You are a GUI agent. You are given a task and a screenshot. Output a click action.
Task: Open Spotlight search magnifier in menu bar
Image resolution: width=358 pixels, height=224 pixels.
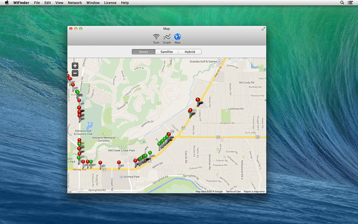[342, 3]
